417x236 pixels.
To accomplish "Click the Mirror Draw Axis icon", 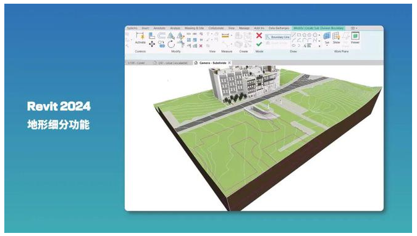I will pyautogui.click(x=180, y=36).
